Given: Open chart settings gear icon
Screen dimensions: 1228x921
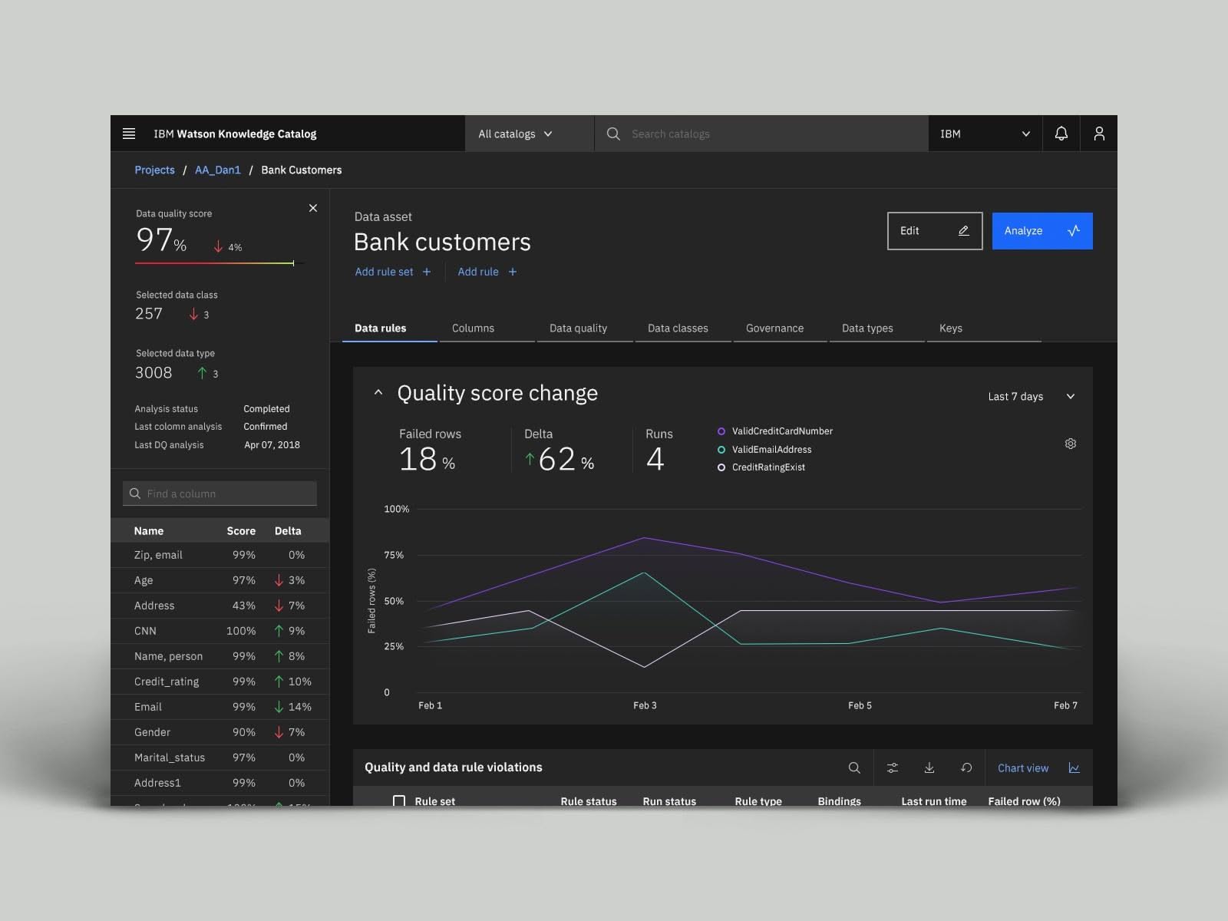Looking at the screenshot, I should coord(1070,444).
